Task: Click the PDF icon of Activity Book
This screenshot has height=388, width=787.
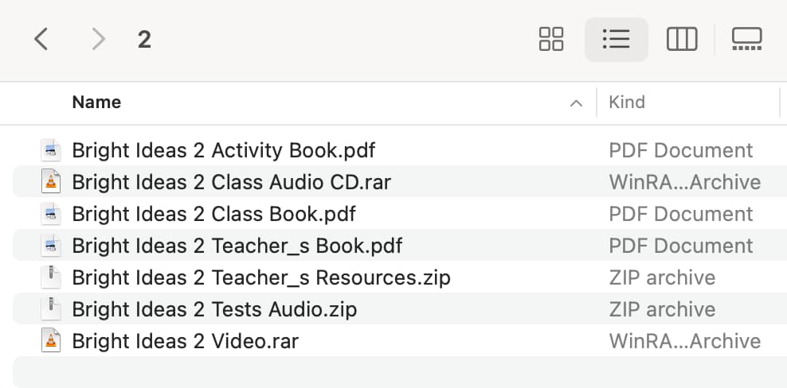Action: tap(51, 150)
